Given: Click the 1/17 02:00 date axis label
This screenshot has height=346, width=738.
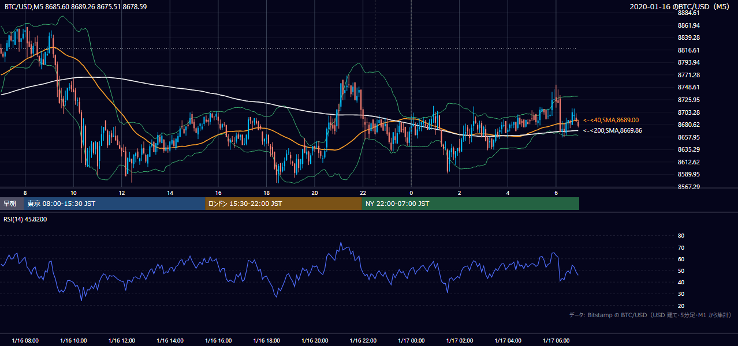Looking at the screenshot, I should 459,340.
